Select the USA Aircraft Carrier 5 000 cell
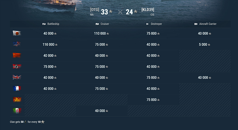This screenshot has height=130, width=238. tap(205, 44)
